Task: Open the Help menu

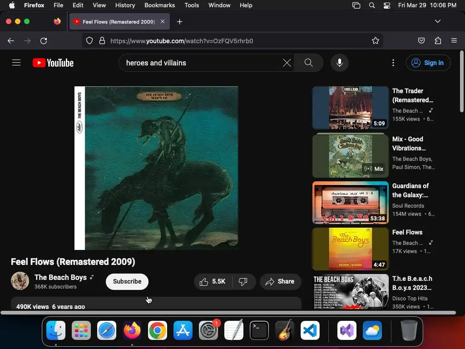Action: coord(246,5)
